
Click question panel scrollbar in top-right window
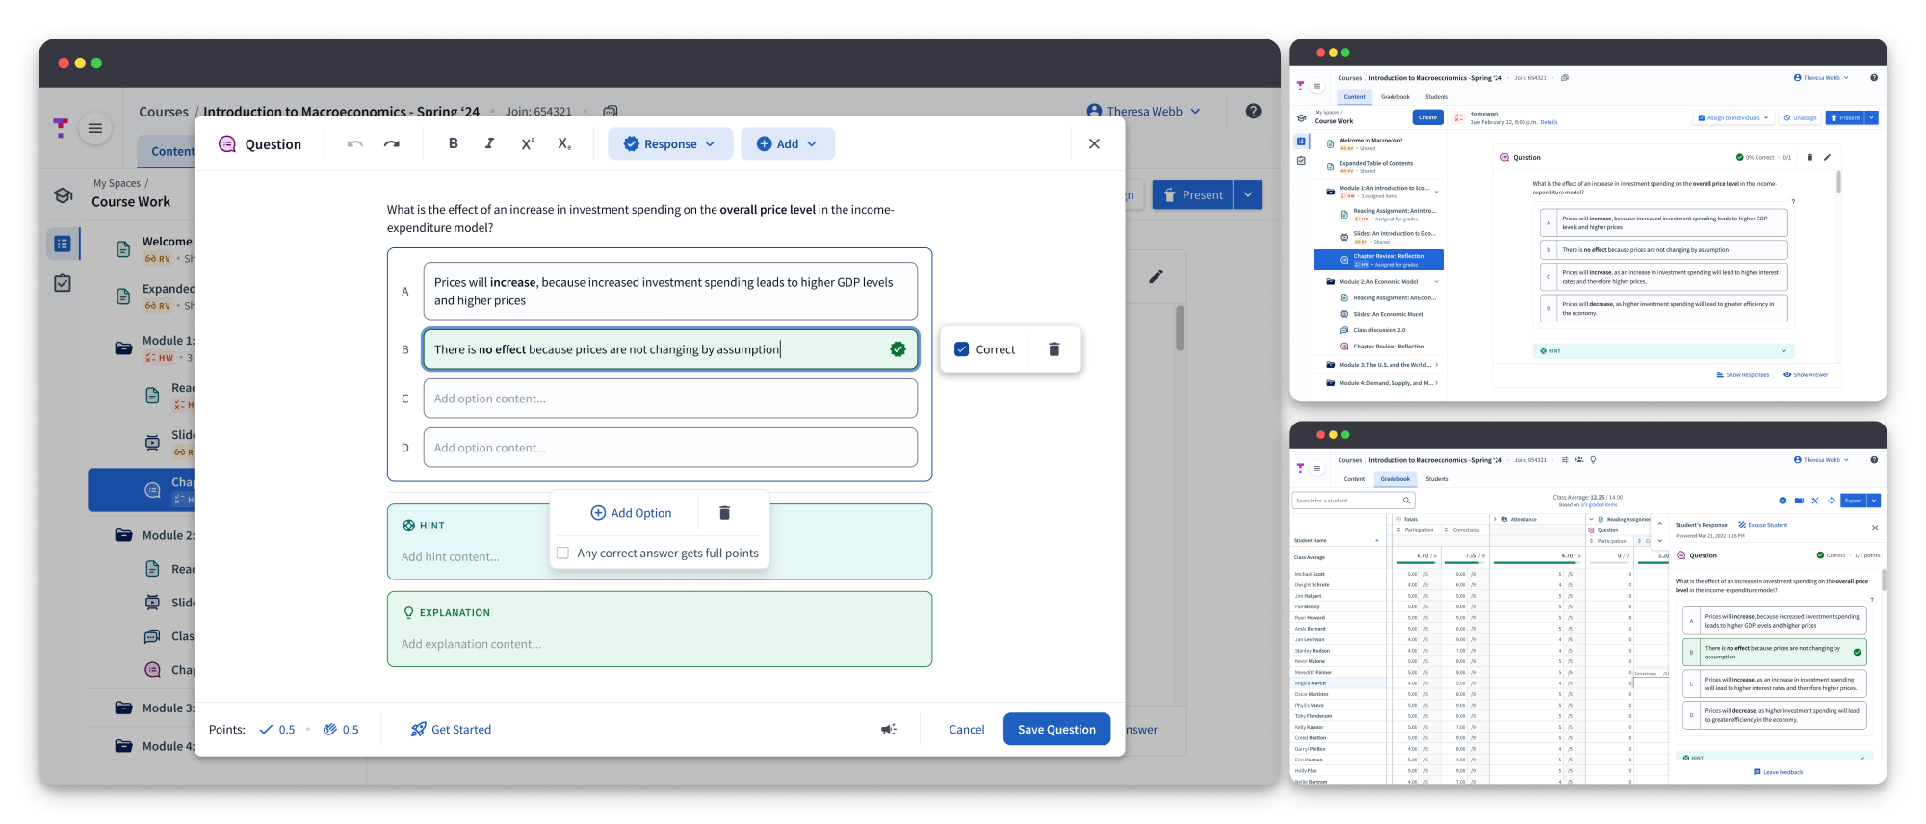1838,181
